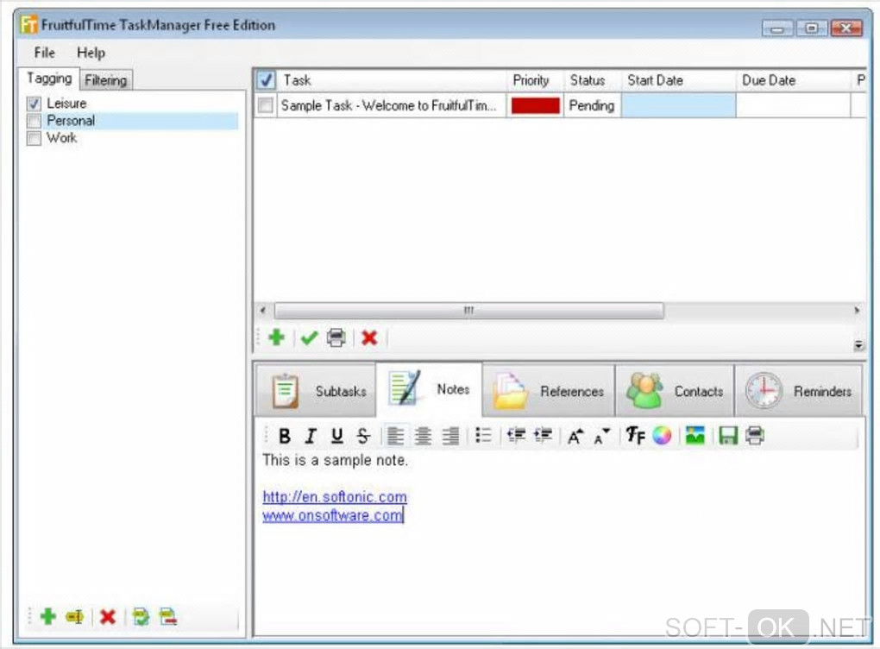Open the Notes tab
This screenshot has height=649, width=880.
click(x=430, y=389)
